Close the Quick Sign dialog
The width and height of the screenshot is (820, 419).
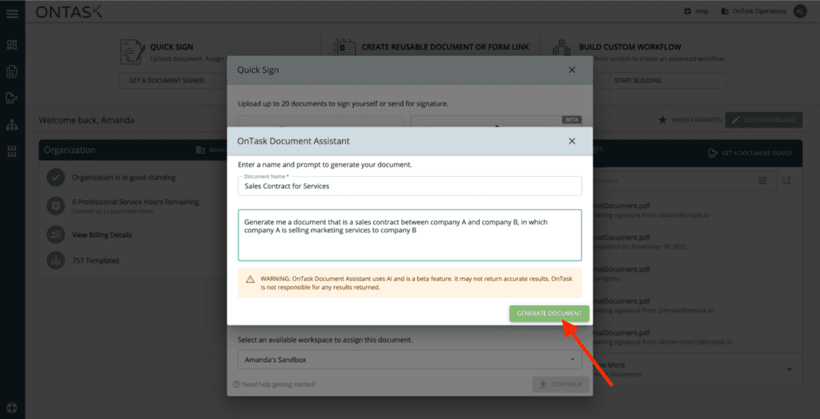[x=572, y=70]
